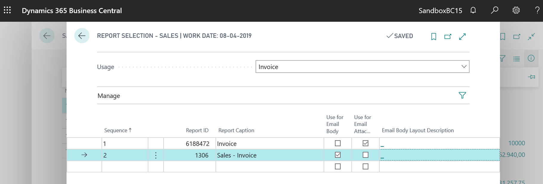Collapse the background page view
The width and height of the screenshot is (543, 184).
[x=531, y=37]
